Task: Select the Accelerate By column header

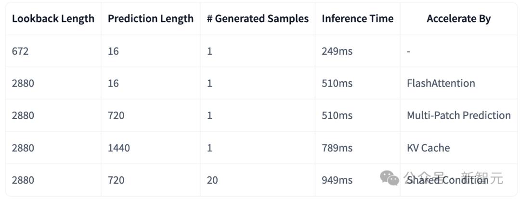Action: point(458,19)
